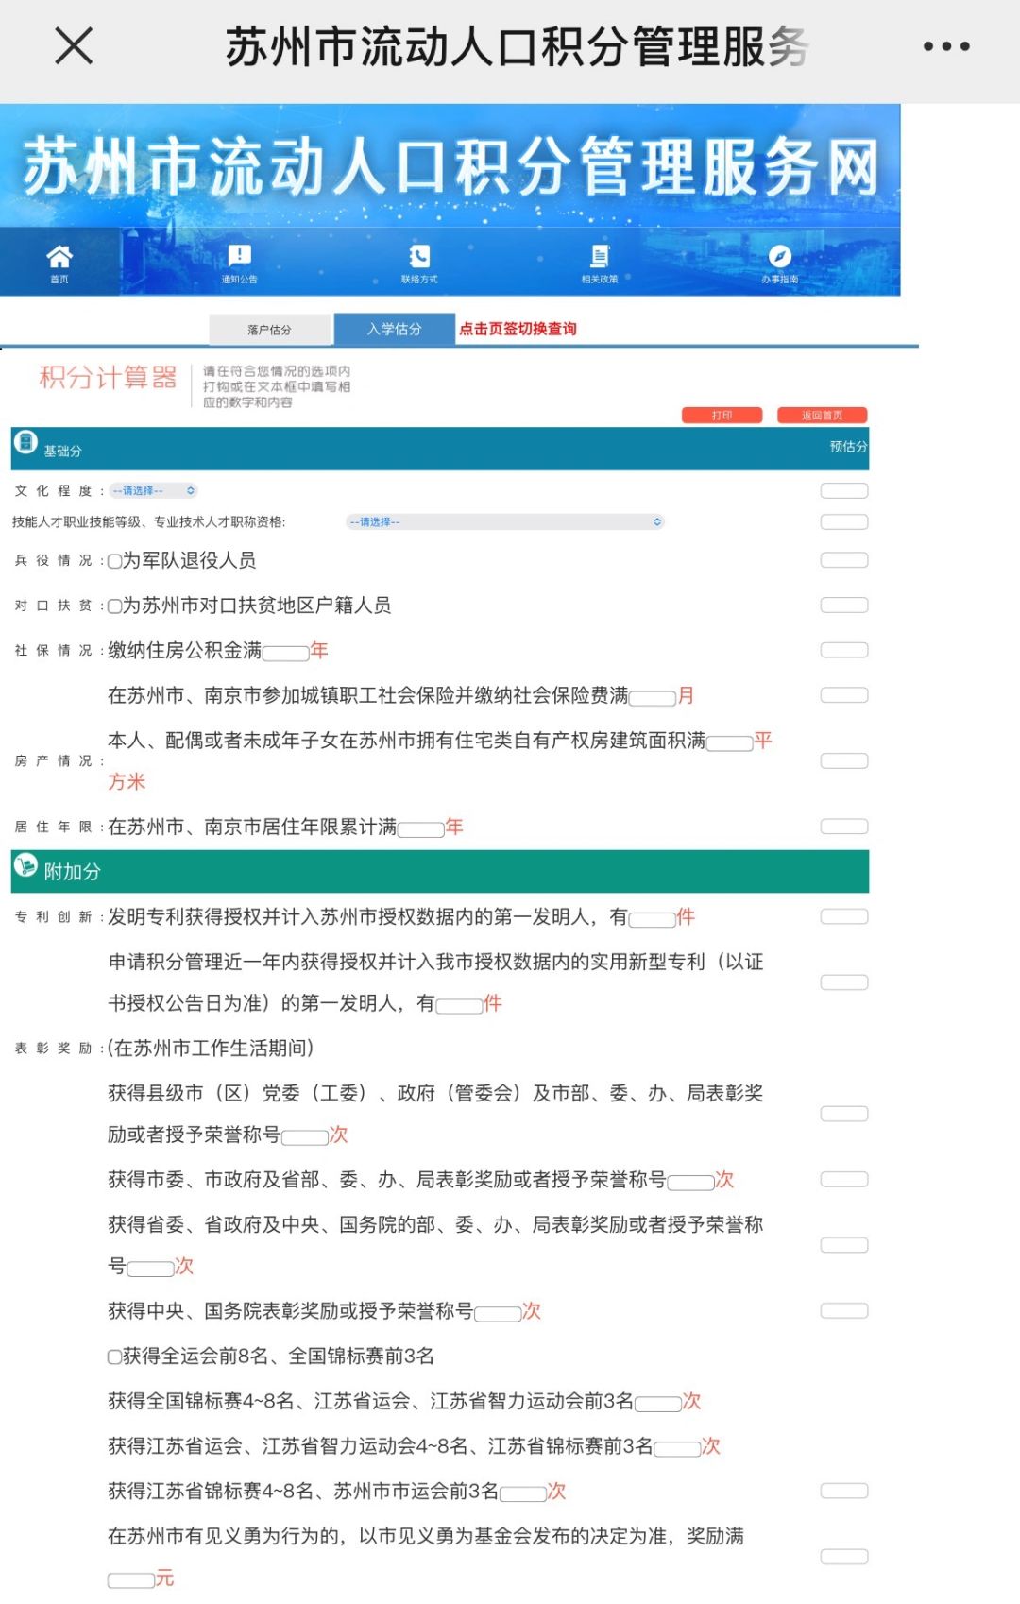Open the three-dot more options menu
1020x1604 pixels.
[945, 46]
